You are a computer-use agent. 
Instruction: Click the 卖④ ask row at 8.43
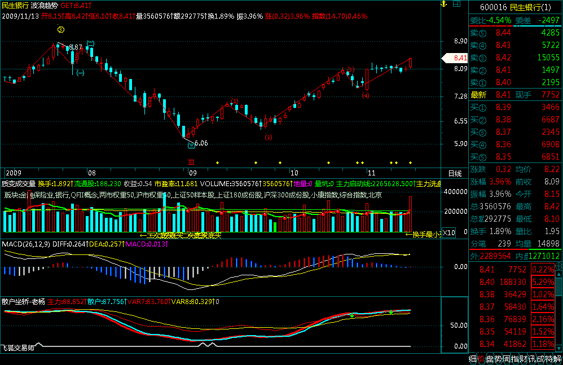(x=515, y=45)
